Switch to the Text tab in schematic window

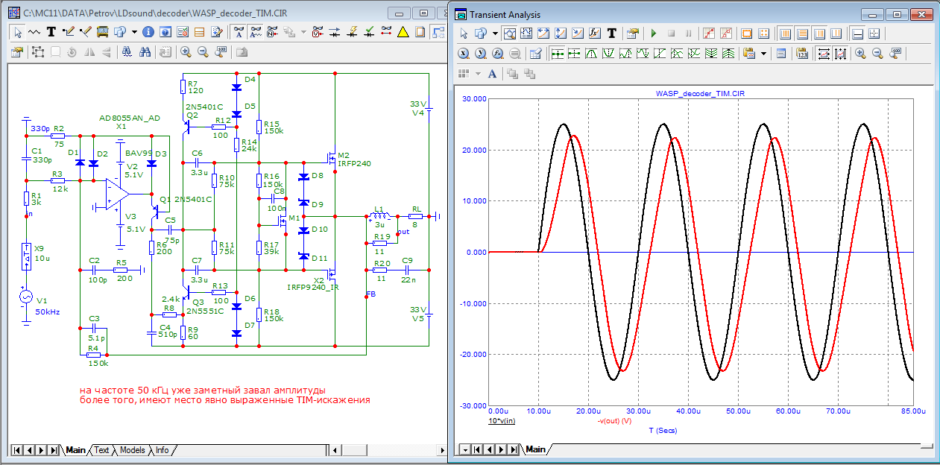click(101, 450)
